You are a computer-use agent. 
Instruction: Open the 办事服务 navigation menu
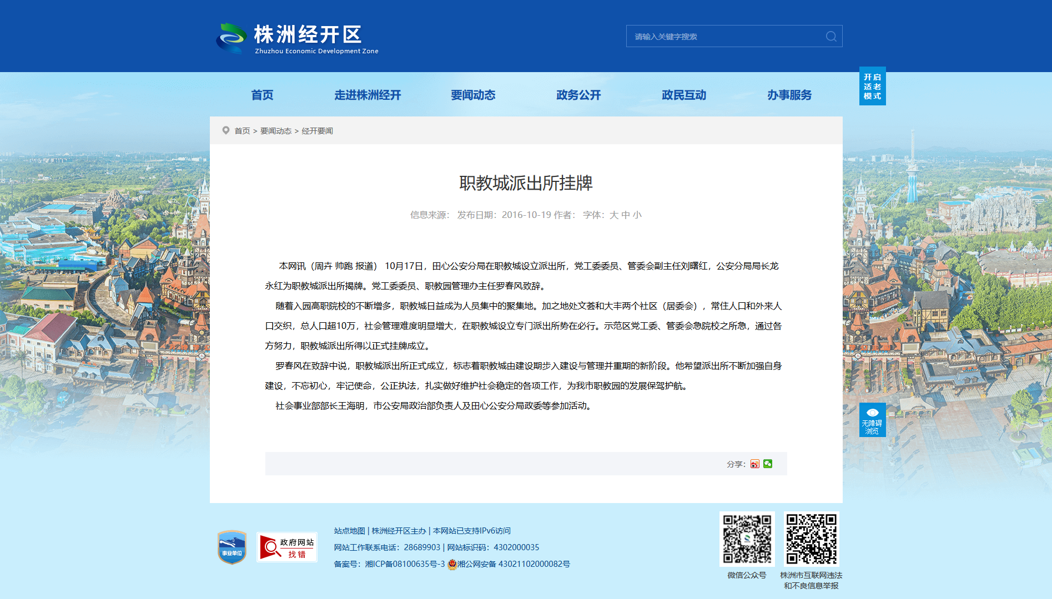click(789, 95)
